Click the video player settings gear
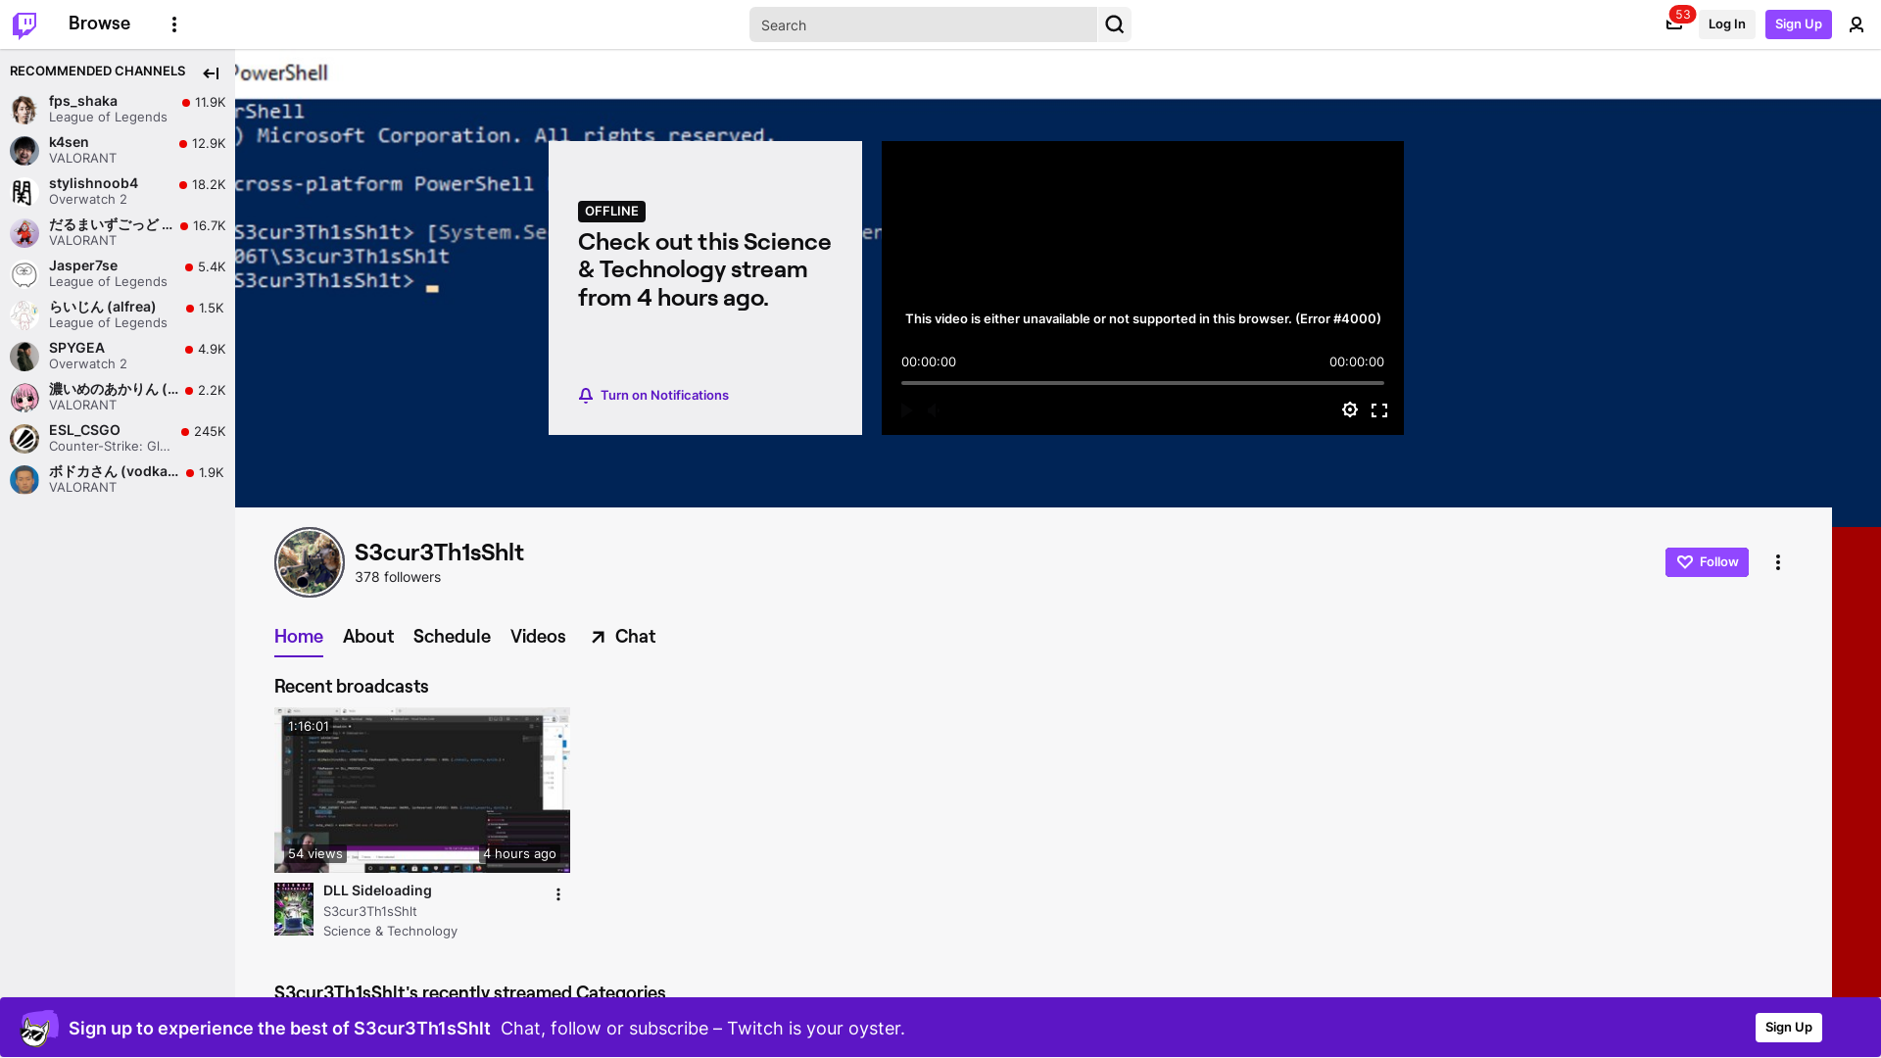Viewport: 1881px width, 1058px height. pos(1350,409)
